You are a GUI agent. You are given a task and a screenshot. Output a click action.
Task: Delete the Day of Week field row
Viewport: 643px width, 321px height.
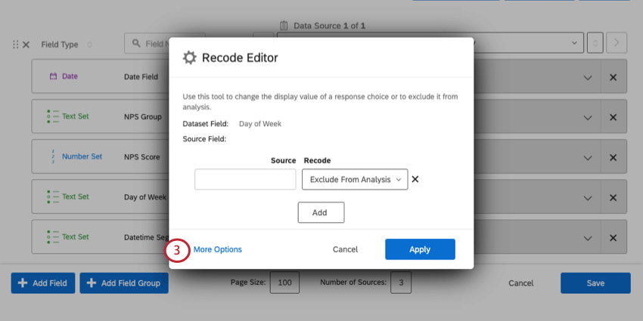click(x=613, y=198)
